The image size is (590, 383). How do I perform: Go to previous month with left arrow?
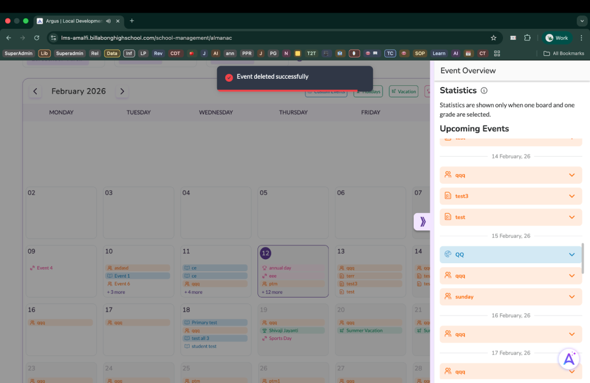coord(35,92)
